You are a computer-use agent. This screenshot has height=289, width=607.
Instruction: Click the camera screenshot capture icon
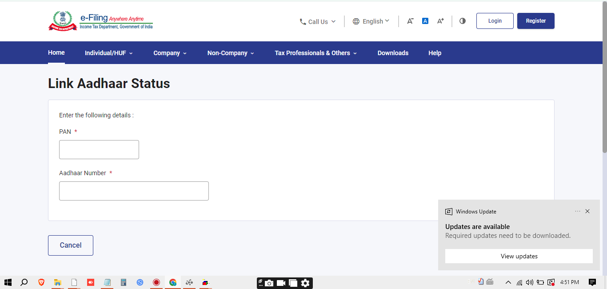269,283
